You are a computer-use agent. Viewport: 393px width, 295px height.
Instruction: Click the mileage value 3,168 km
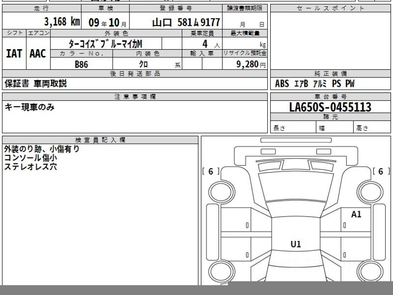(x=62, y=22)
